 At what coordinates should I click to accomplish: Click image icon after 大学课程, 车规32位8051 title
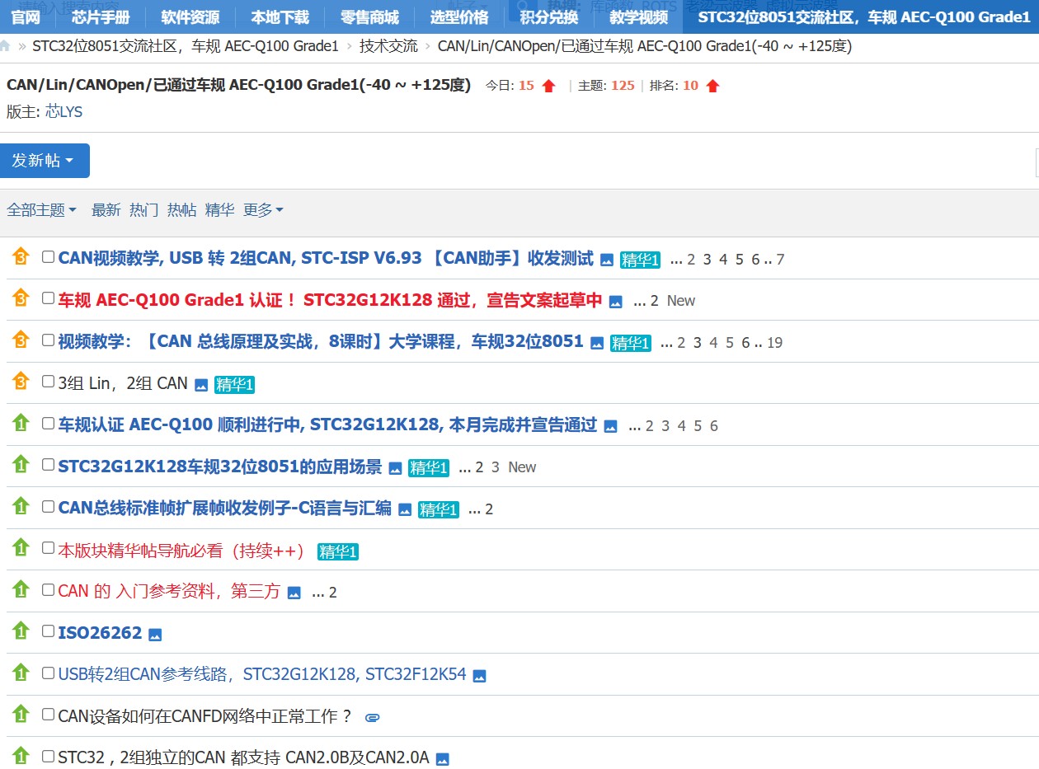click(597, 344)
